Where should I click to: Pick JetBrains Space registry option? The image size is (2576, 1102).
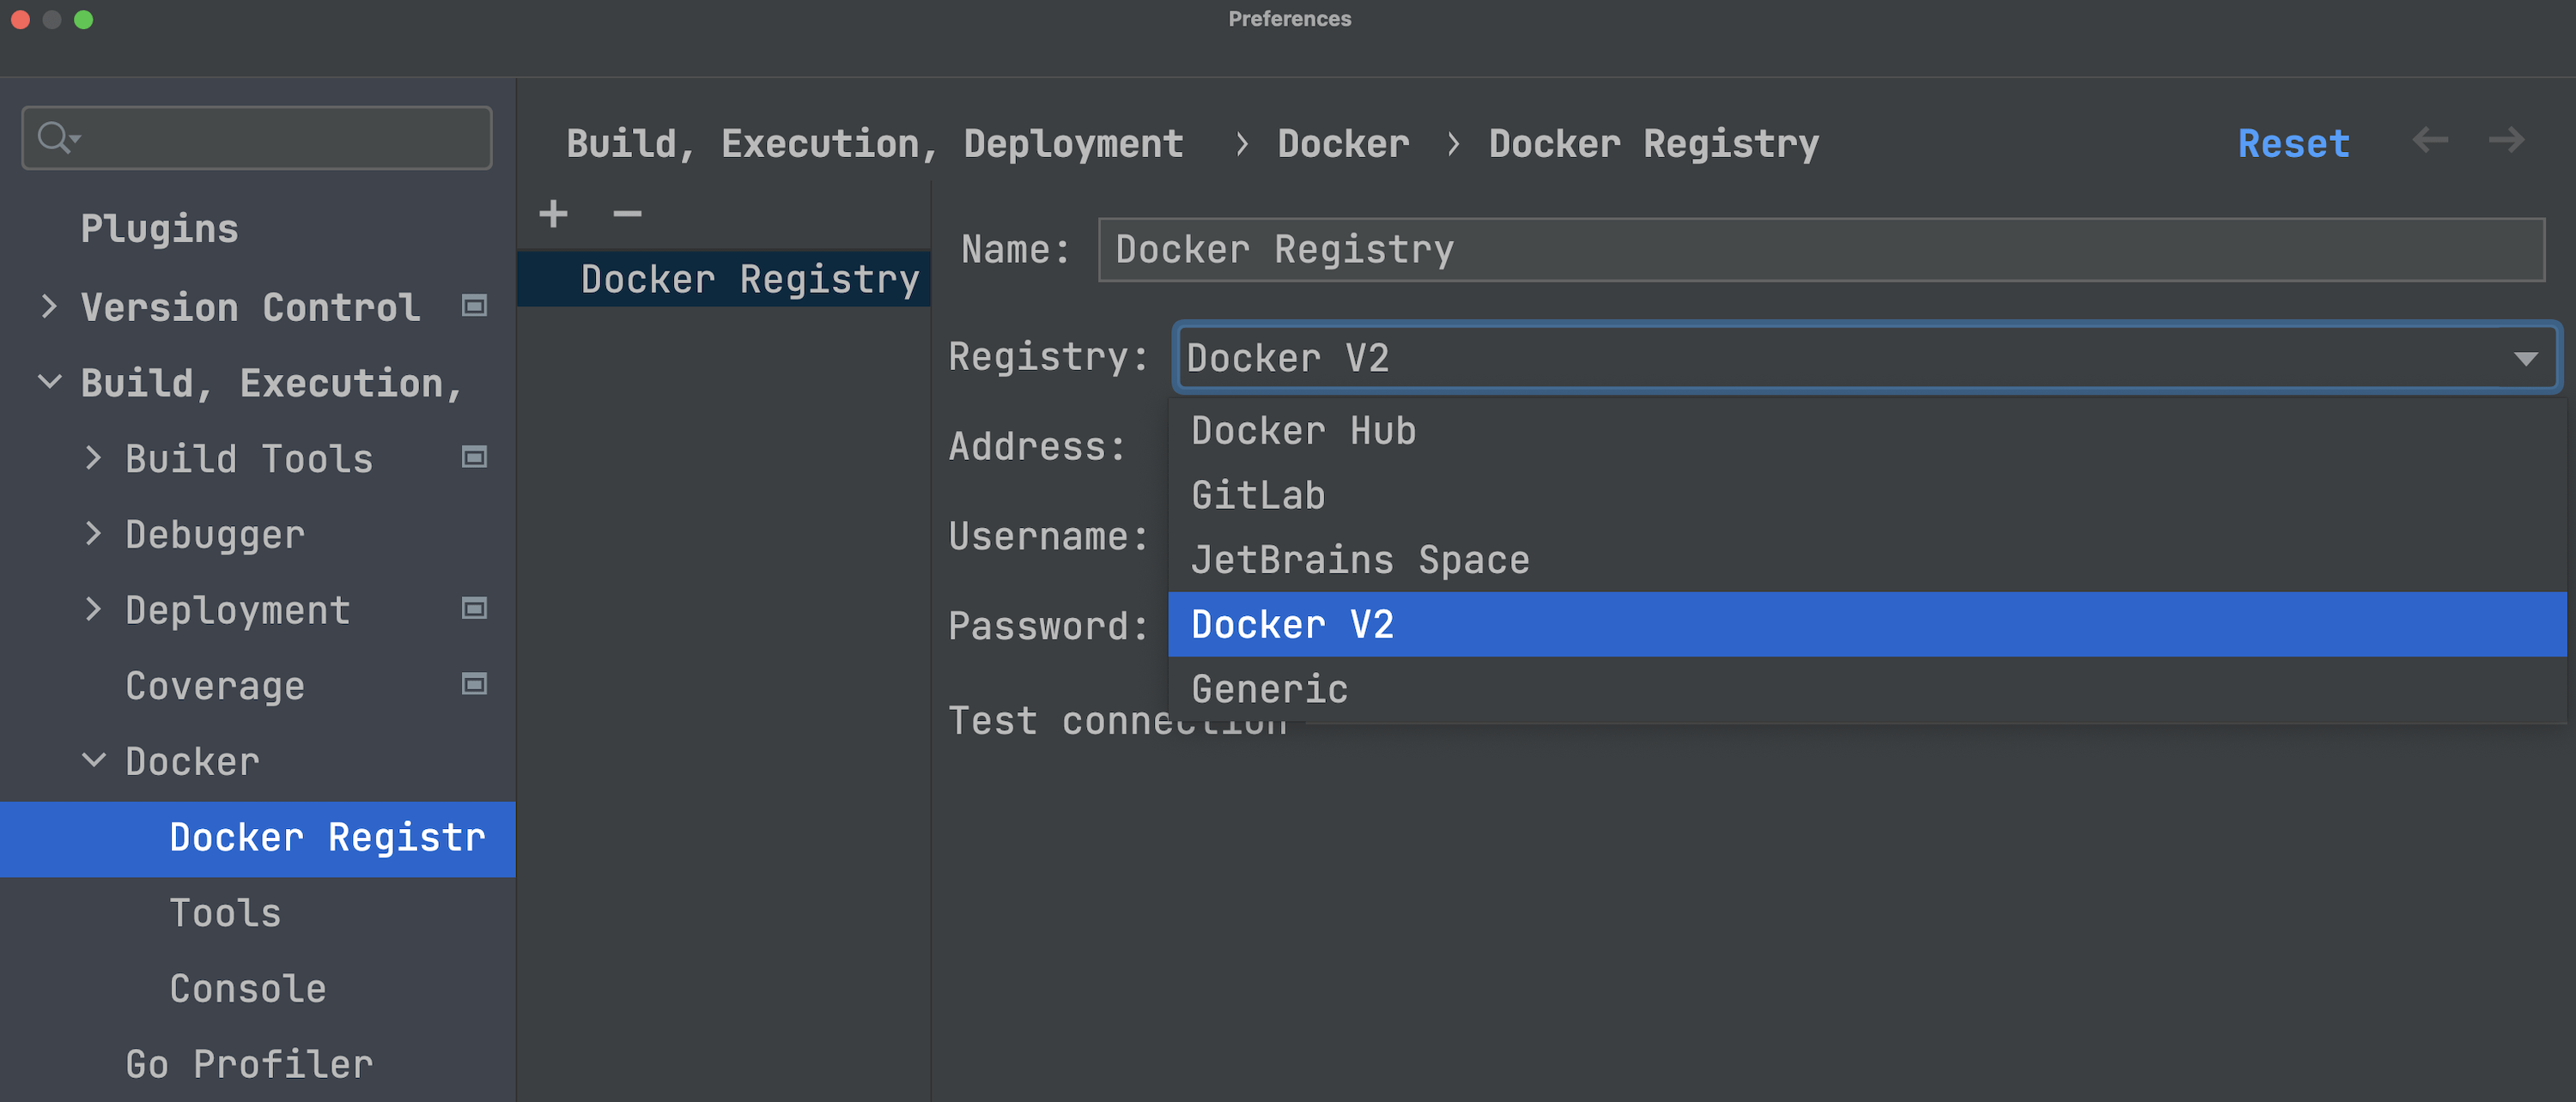pyautogui.click(x=1360, y=560)
